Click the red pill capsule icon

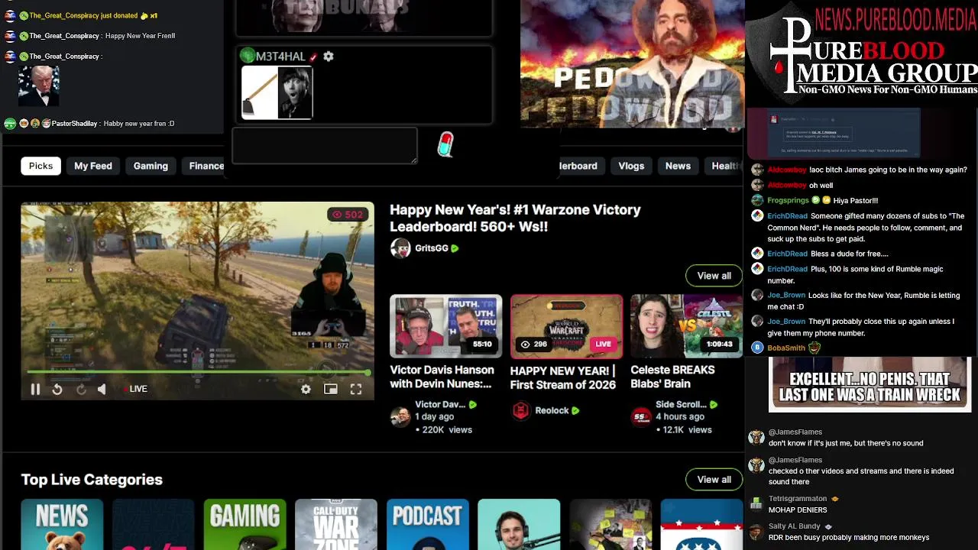coord(445,144)
